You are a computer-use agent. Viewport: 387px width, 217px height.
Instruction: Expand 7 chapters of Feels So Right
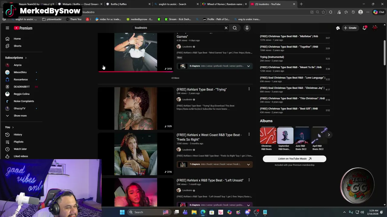pyautogui.click(x=248, y=164)
